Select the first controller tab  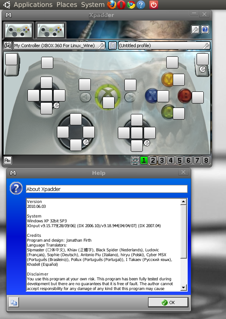point(18,31)
